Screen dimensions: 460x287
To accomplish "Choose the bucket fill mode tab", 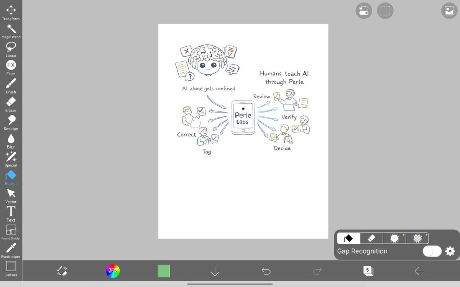I will pyautogui.click(x=348, y=238).
